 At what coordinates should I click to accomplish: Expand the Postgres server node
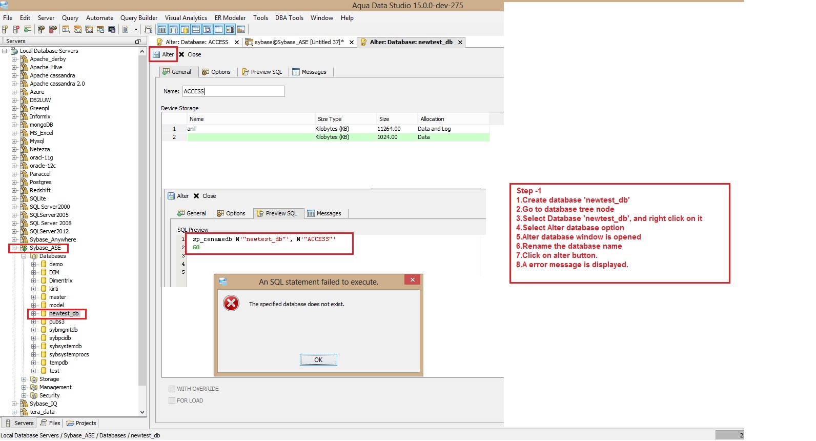14,182
